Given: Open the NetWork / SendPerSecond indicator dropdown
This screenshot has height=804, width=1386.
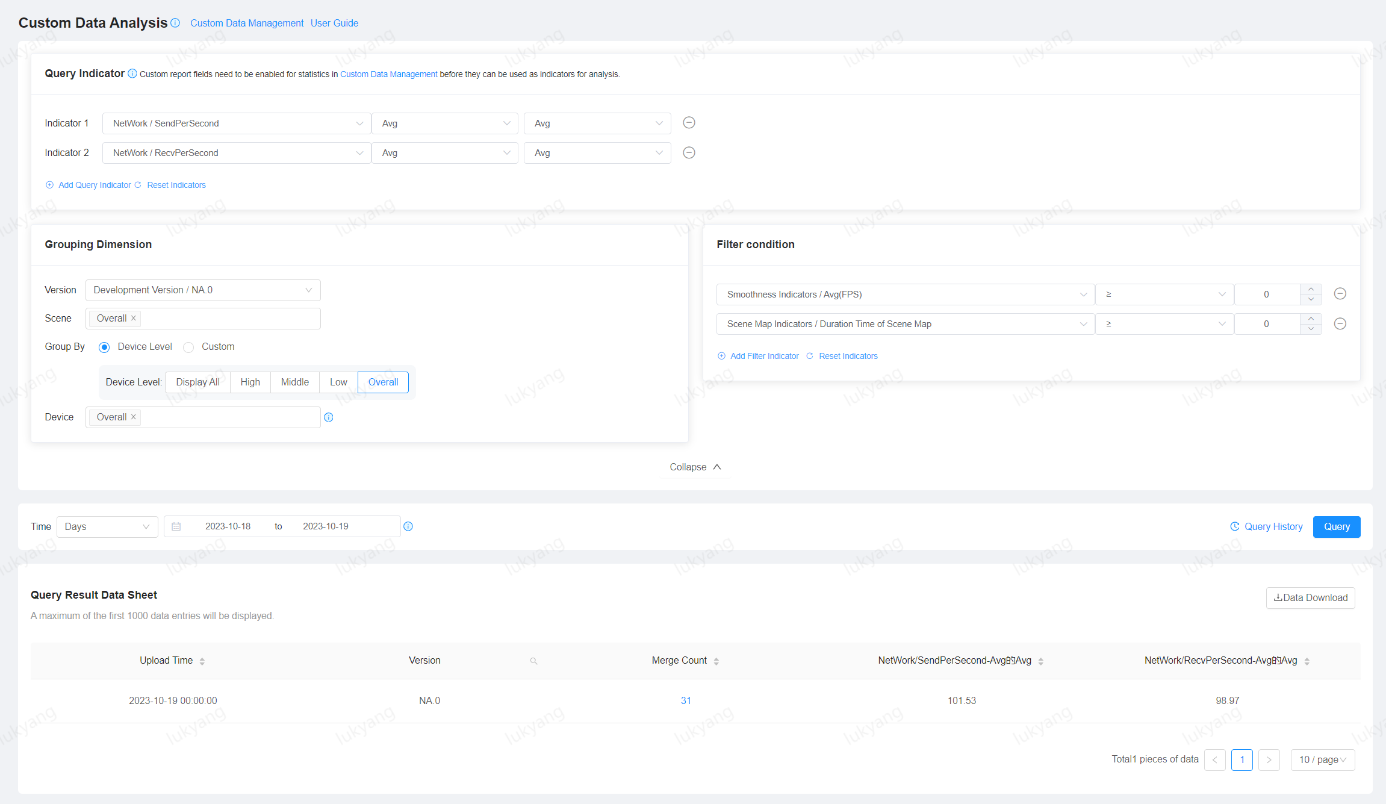Looking at the screenshot, I should click(236, 123).
